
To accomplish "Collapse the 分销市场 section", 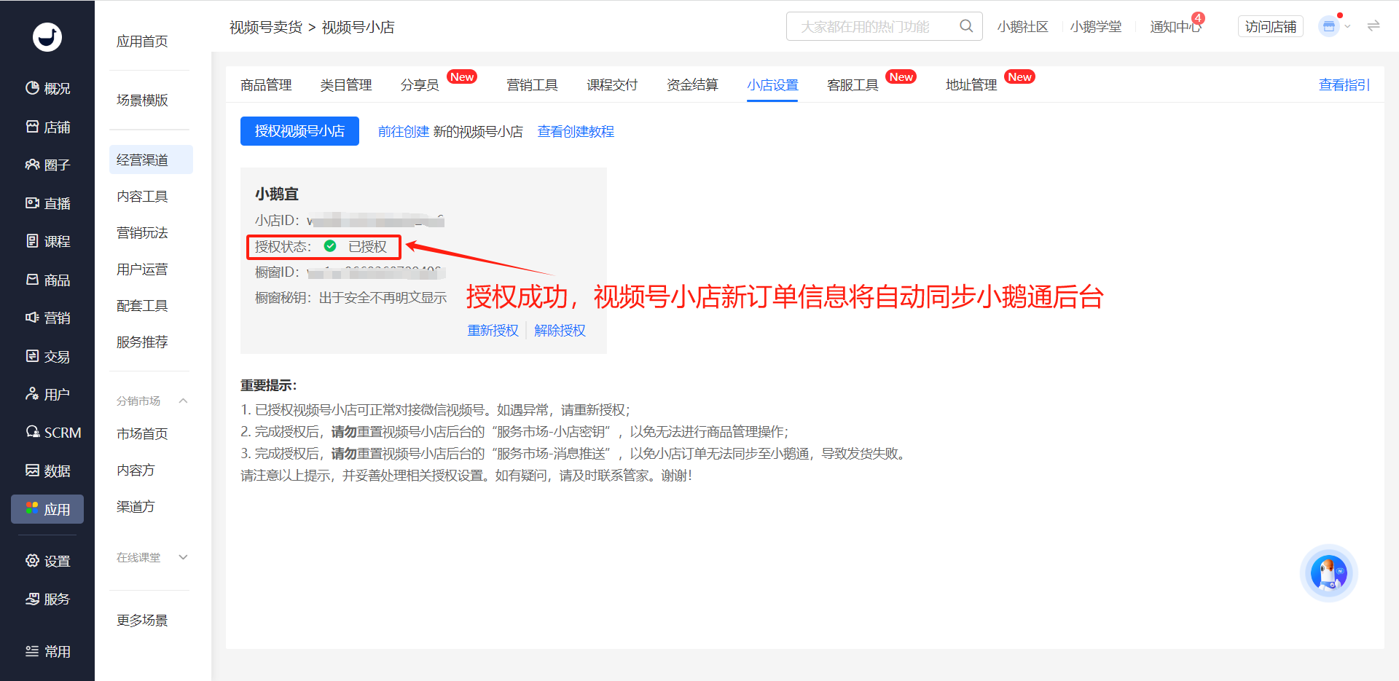I will 183,401.
